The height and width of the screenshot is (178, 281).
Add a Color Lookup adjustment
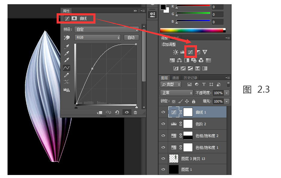coord(208,60)
